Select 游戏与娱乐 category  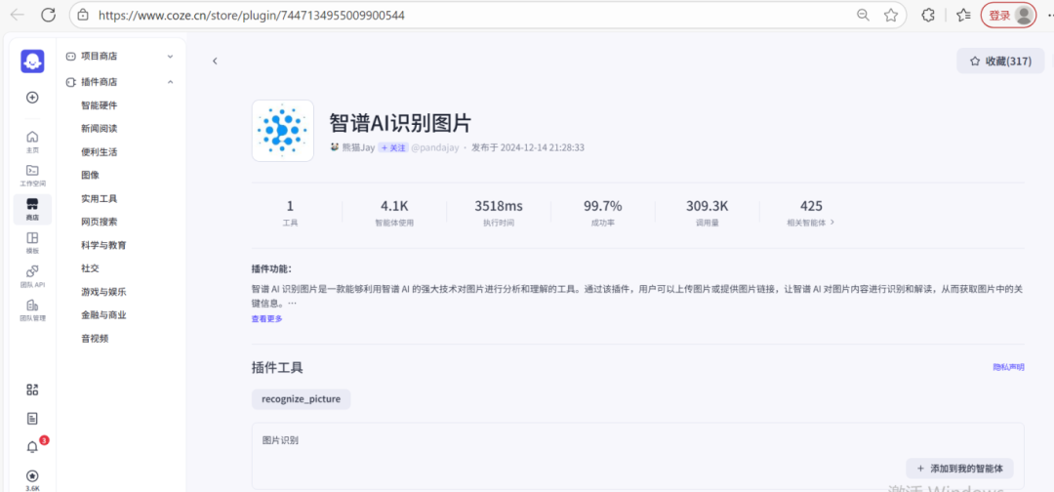[103, 292]
